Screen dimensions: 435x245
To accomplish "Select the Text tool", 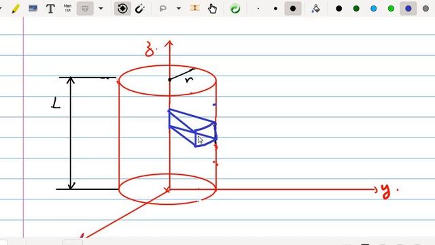I will click(50, 9).
